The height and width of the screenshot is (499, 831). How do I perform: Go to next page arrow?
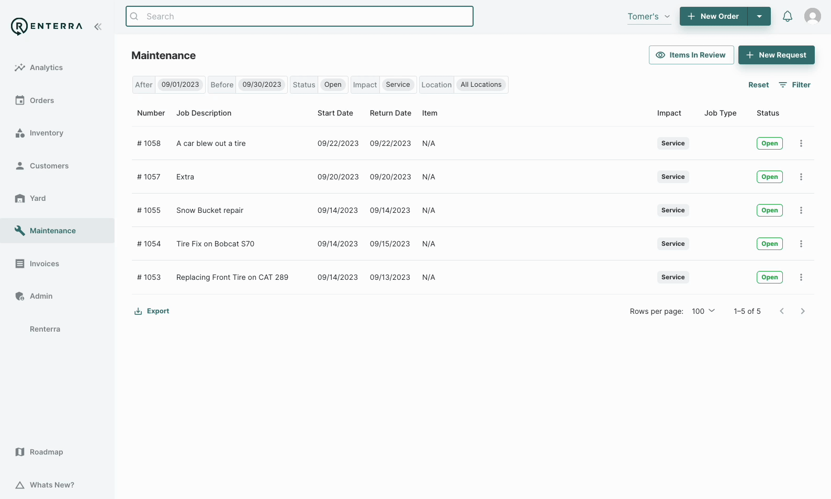(x=803, y=311)
